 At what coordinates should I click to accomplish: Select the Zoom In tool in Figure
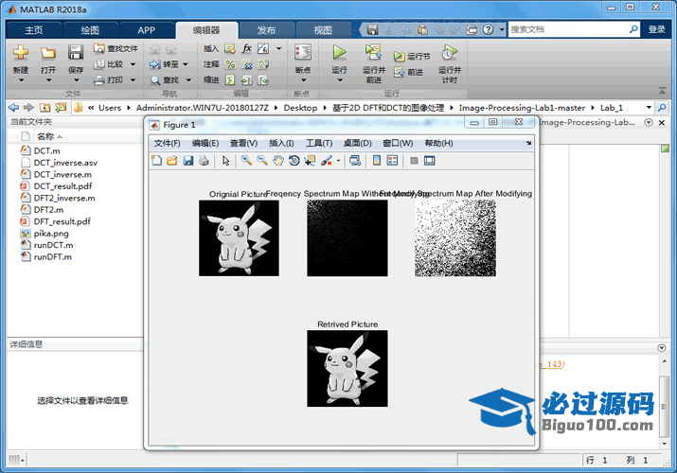point(246,161)
